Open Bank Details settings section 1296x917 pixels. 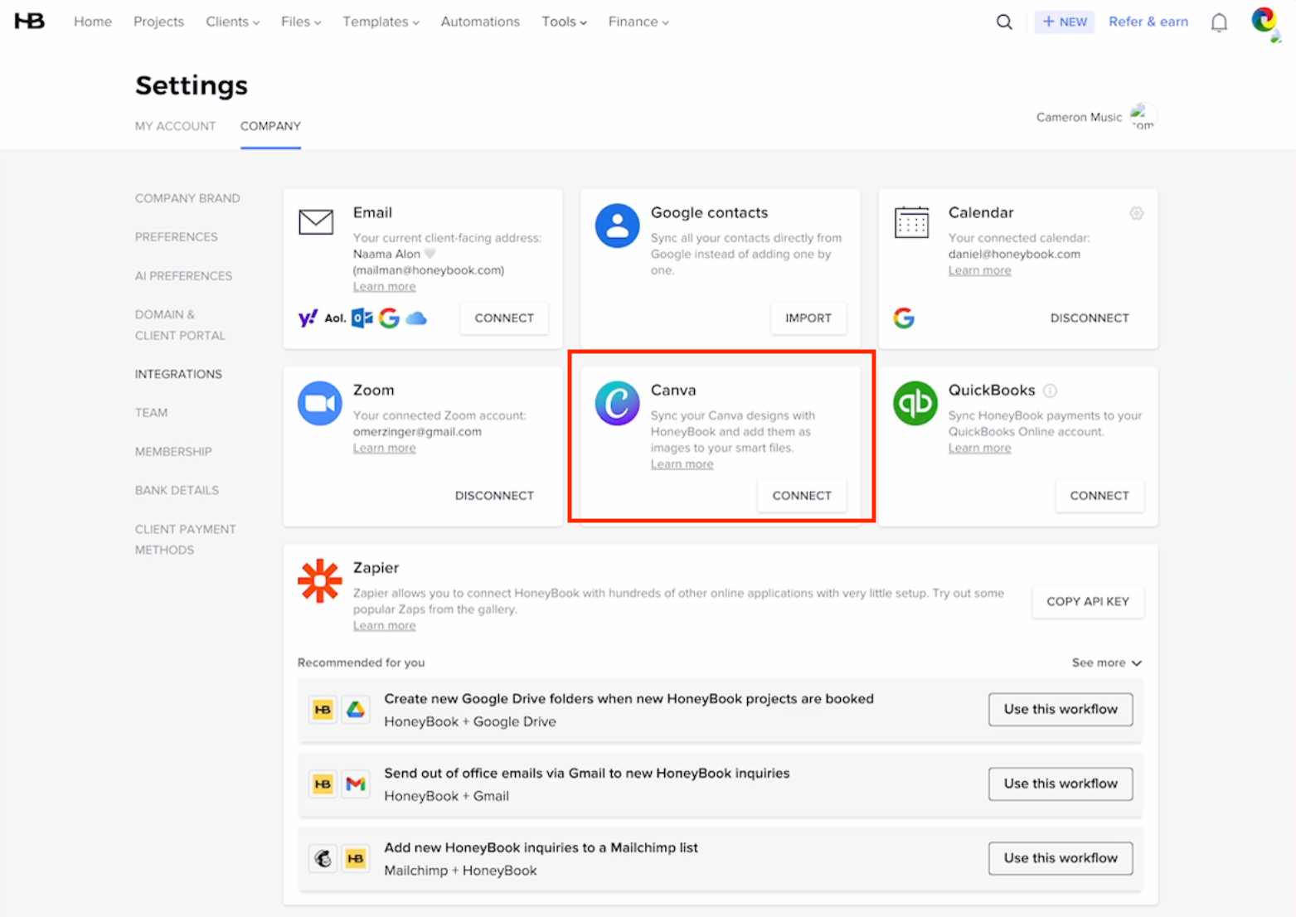177,490
